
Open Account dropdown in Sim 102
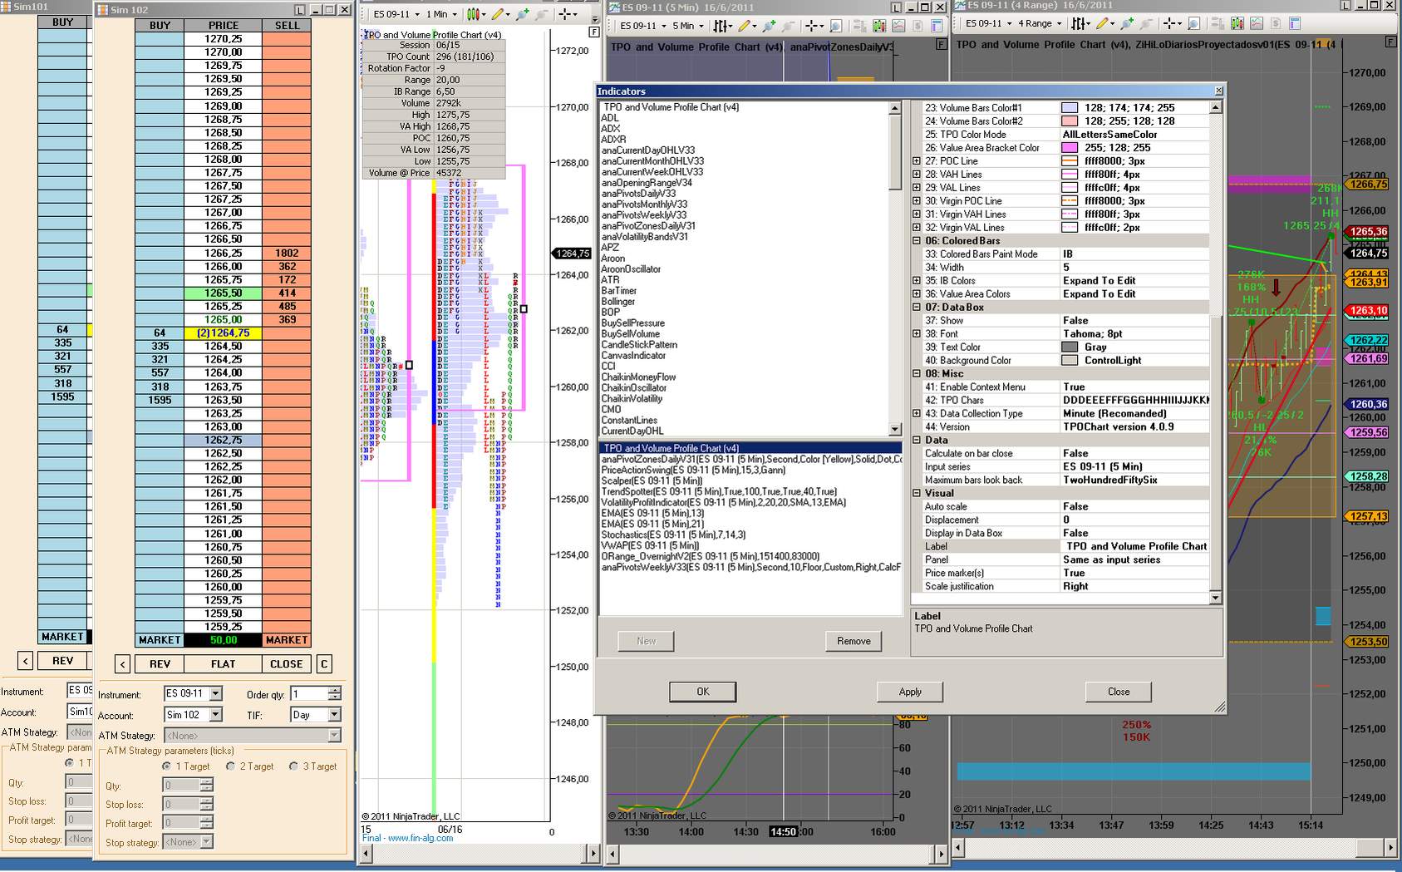[216, 714]
